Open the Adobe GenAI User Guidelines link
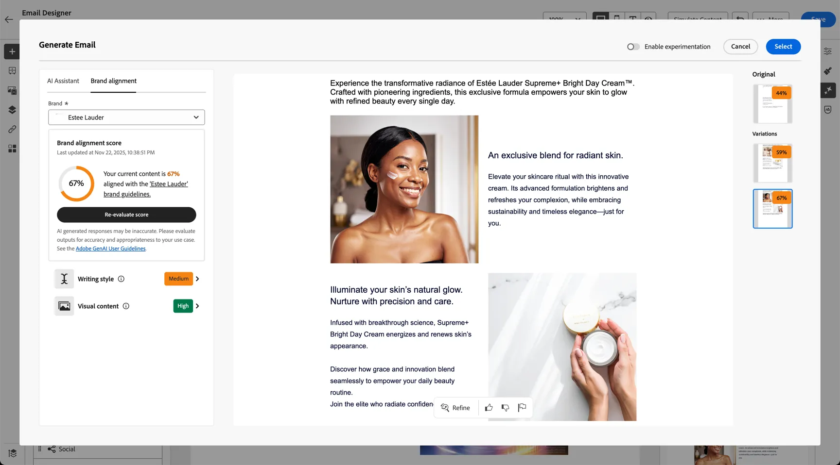The image size is (840, 465). [110, 249]
